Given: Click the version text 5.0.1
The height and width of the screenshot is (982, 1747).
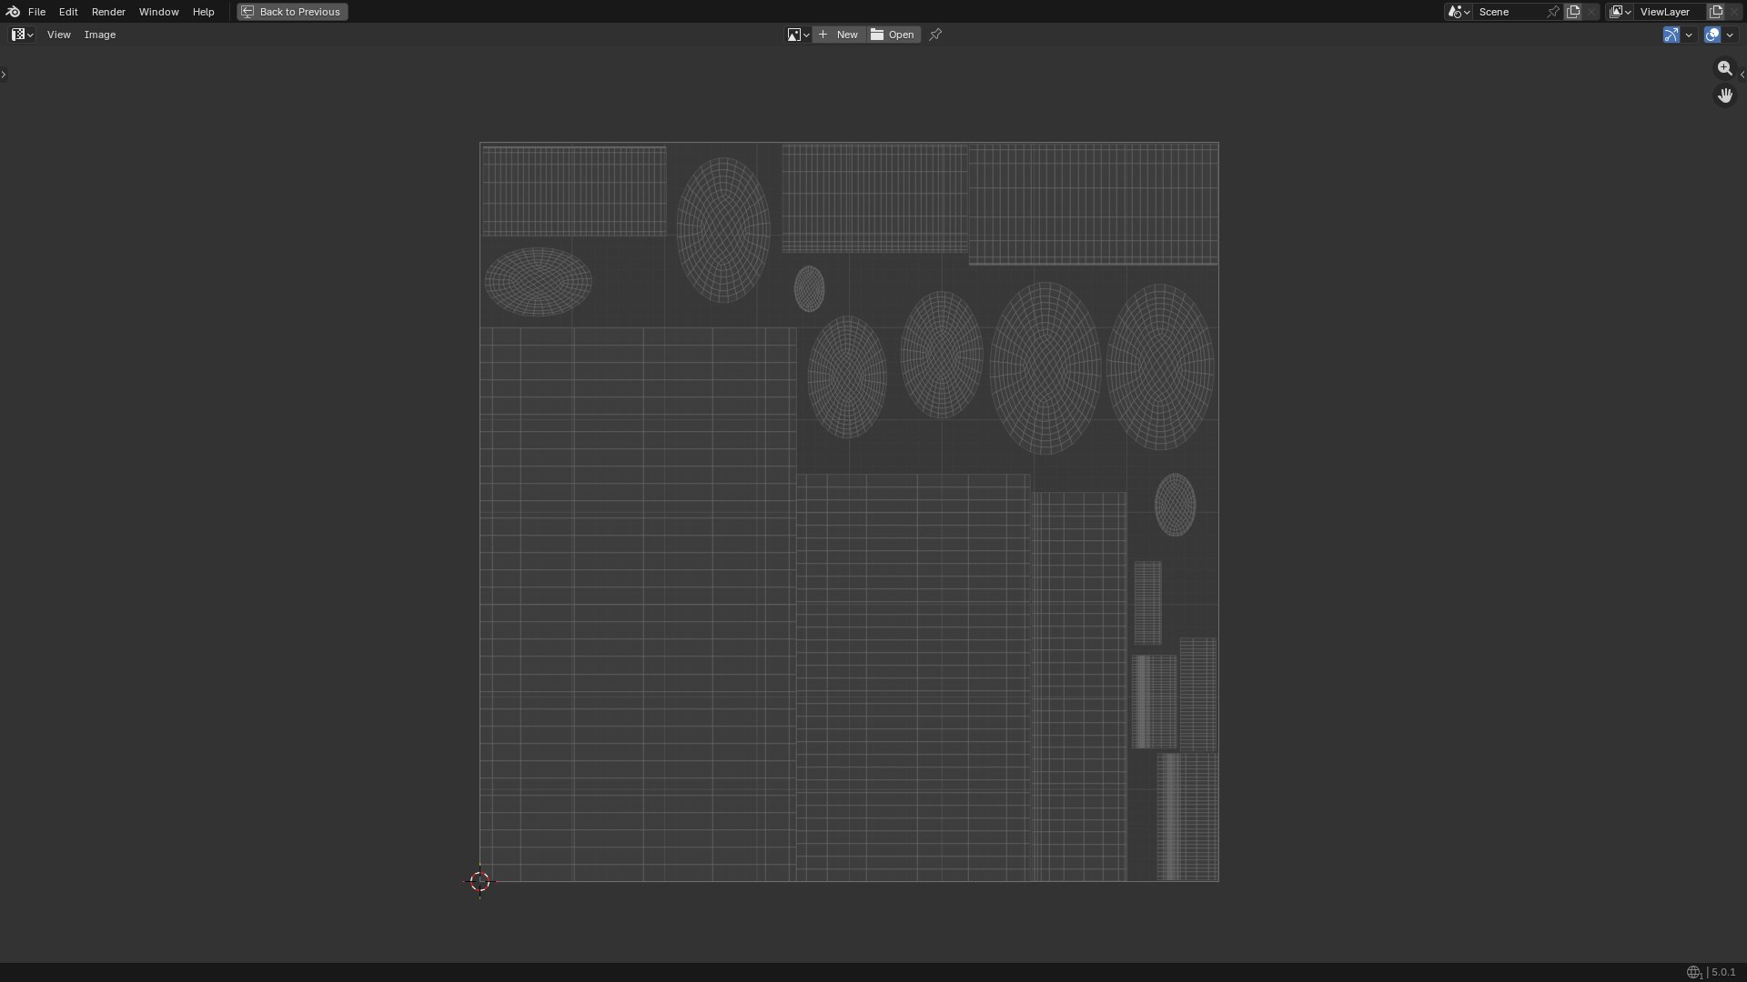Looking at the screenshot, I should [x=1723, y=972].
